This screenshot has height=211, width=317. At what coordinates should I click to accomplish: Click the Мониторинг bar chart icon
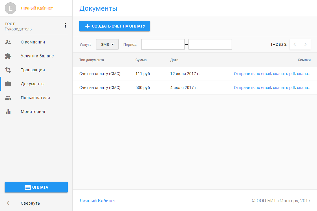pyautogui.click(x=8, y=112)
